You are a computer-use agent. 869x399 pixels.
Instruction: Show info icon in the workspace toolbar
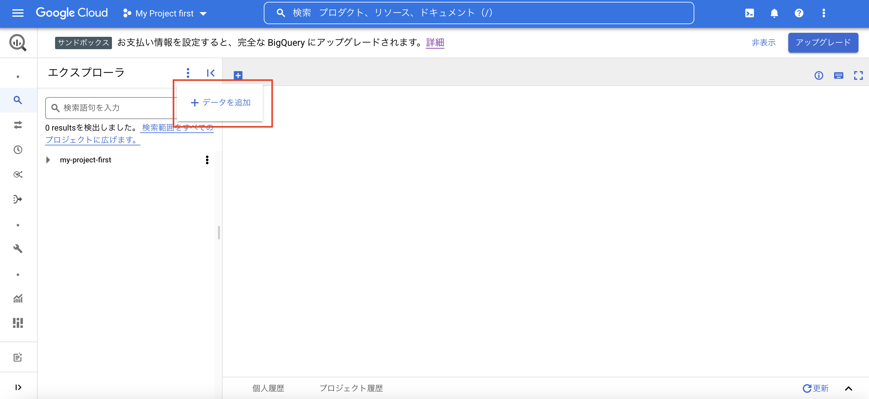click(x=819, y=75)
